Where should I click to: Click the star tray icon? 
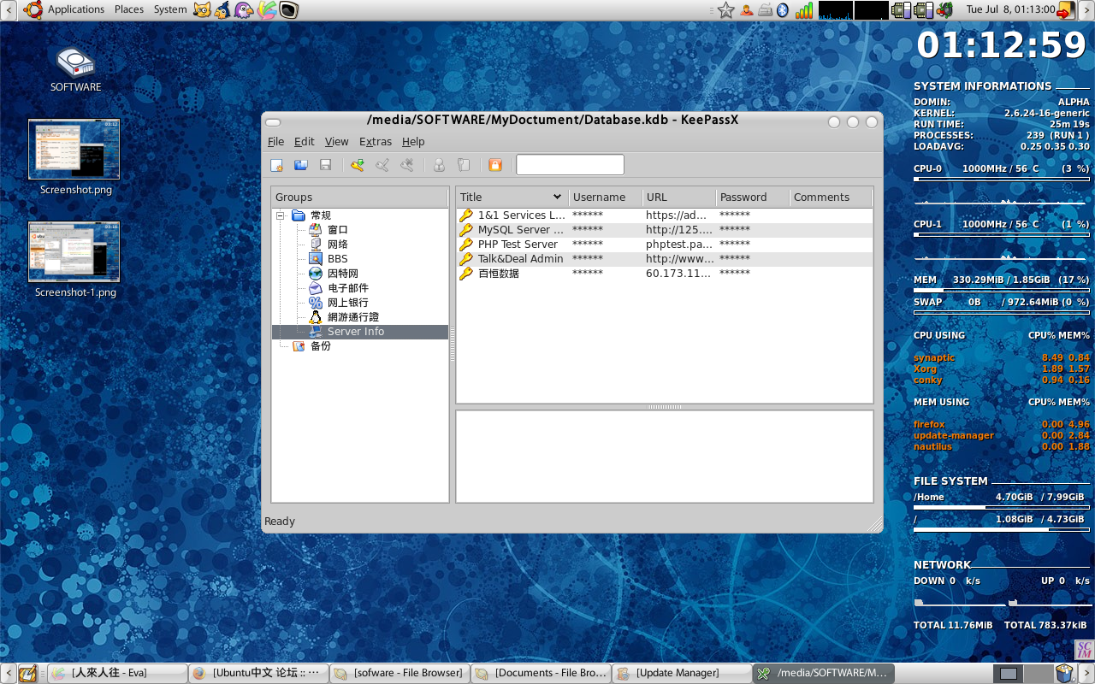click(725, 10)
